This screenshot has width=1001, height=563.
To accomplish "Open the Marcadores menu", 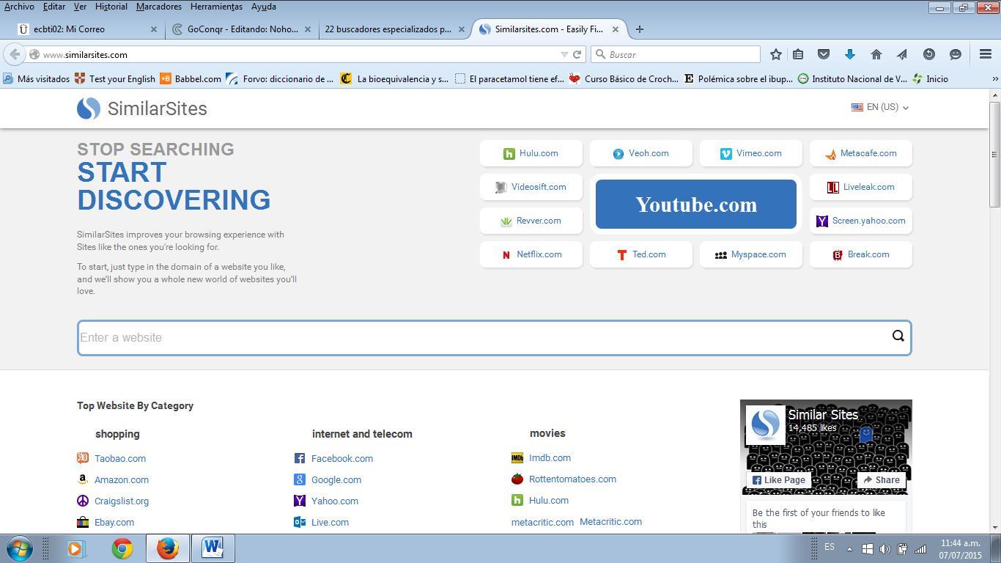I will click(x=158, y=7).
